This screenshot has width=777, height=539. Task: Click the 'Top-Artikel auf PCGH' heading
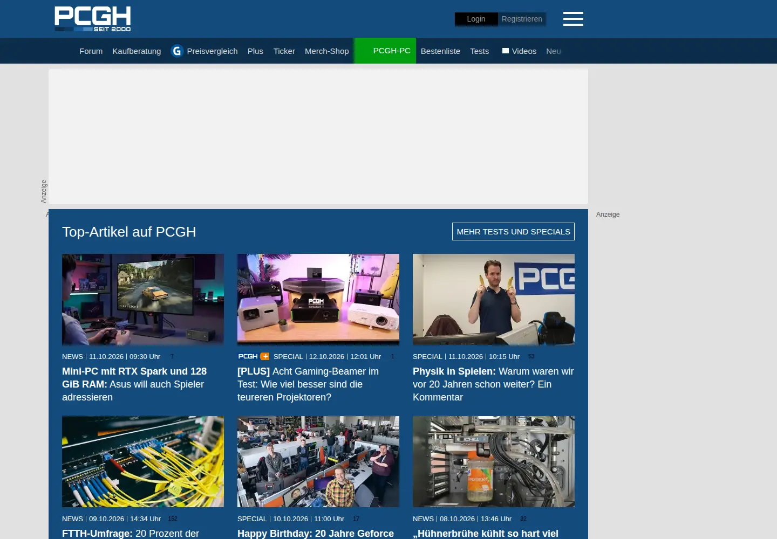click(129, 232)
